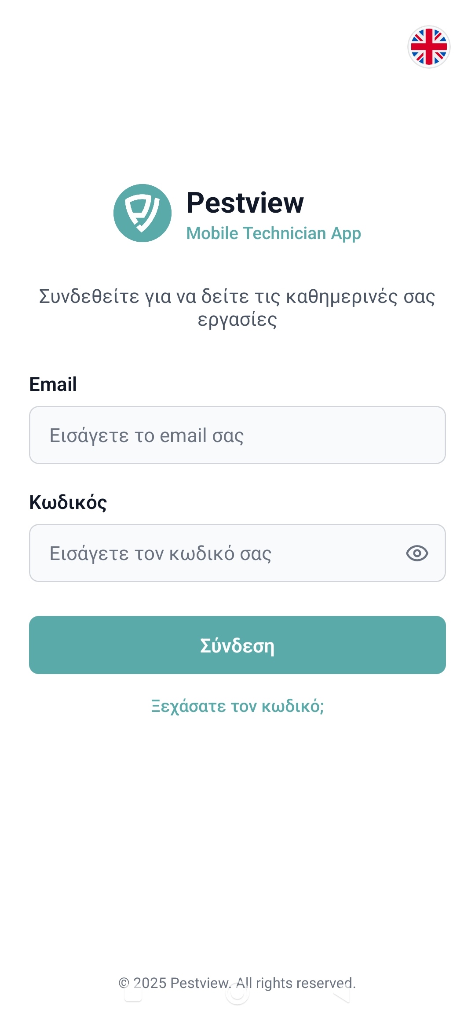The image size is (475, 1021).
Task: Click the Κωδικός field label
Action: 68,502
